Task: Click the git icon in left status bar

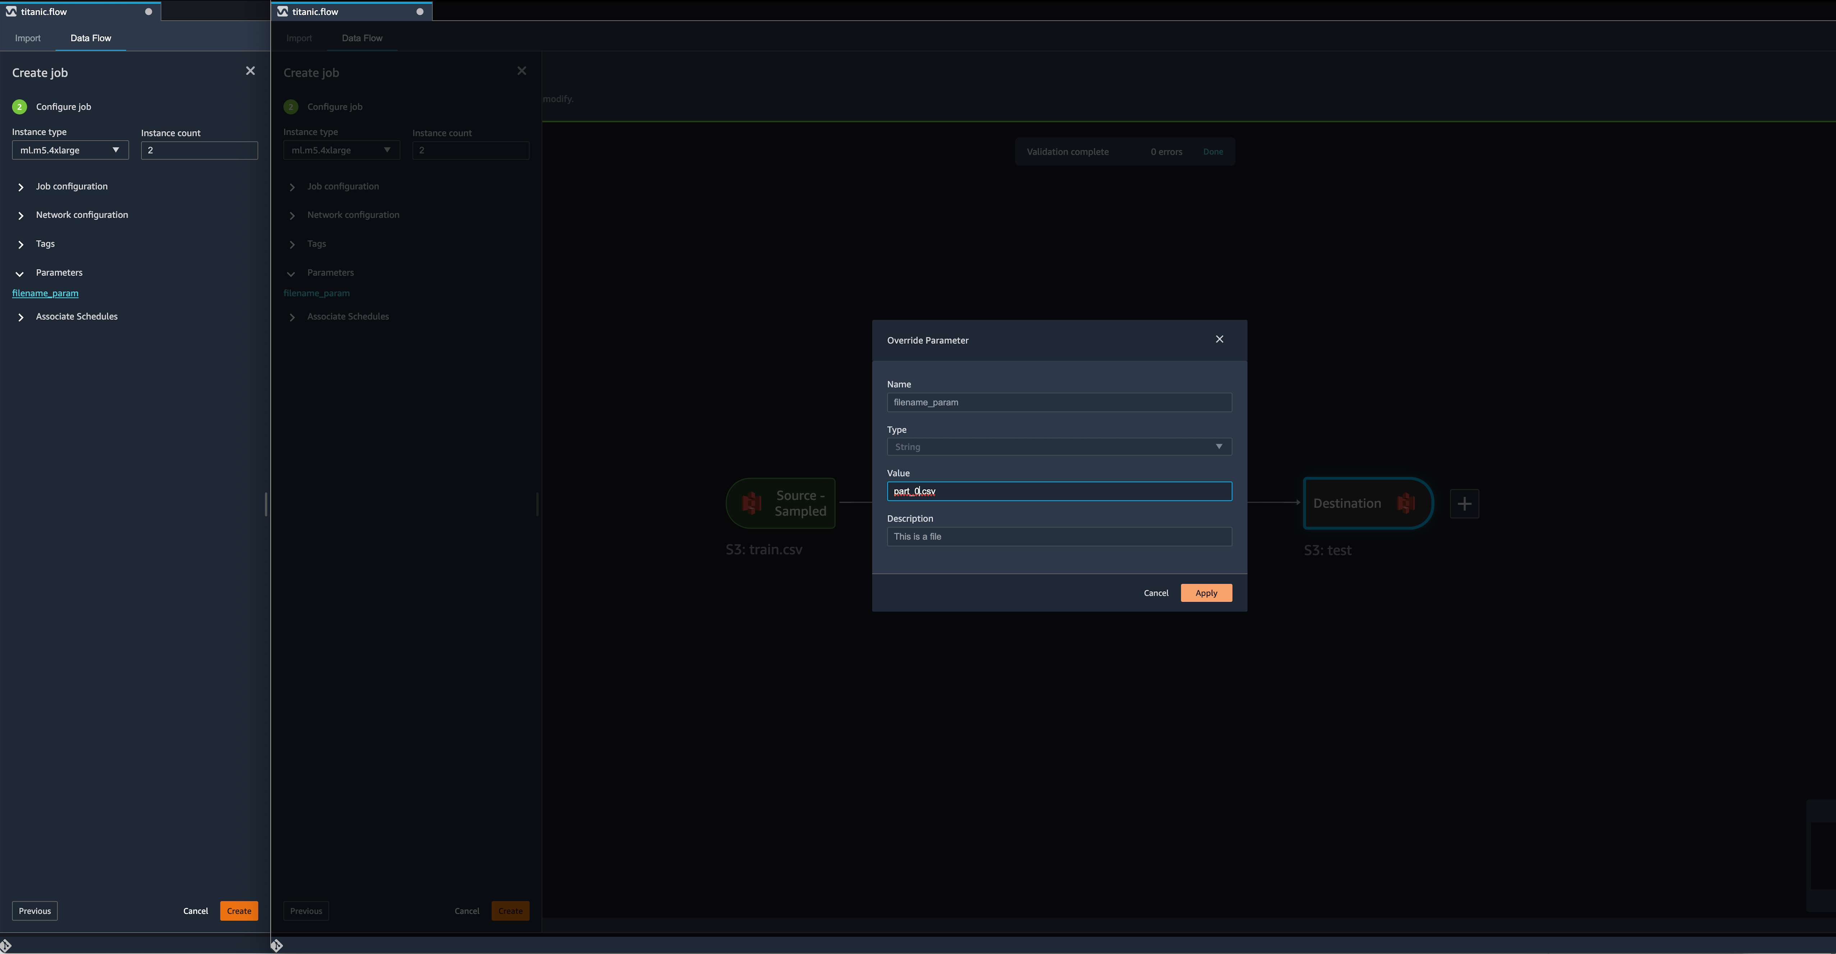Action: tap(6, 945)
